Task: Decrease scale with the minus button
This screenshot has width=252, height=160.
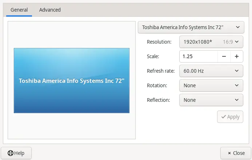Action: tap(224, 56)
